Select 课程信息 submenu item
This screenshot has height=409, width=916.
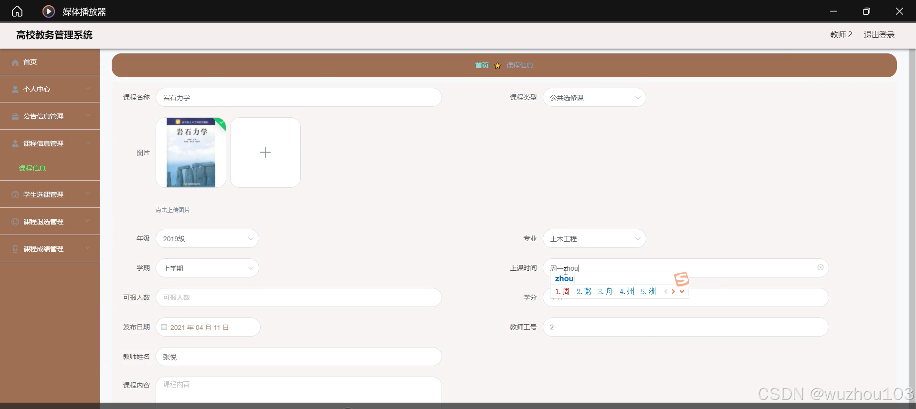coord(32,168)
